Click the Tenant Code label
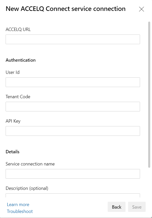 pyautogui.click(x=18, y=97)
